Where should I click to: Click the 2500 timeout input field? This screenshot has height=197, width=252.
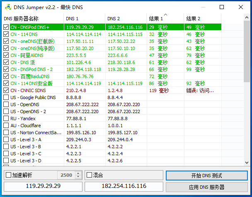[x=66, y=175]
